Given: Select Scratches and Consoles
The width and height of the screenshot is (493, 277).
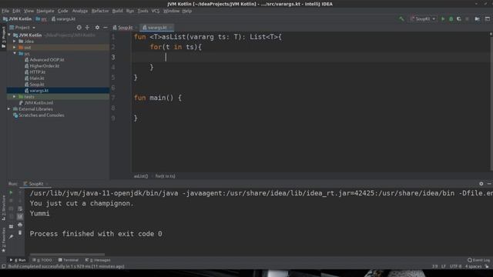Looking at the screenshot, I should [41, 115].
